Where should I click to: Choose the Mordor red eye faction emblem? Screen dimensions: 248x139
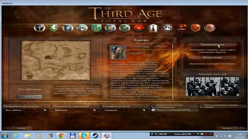click(x=139, y=28)
